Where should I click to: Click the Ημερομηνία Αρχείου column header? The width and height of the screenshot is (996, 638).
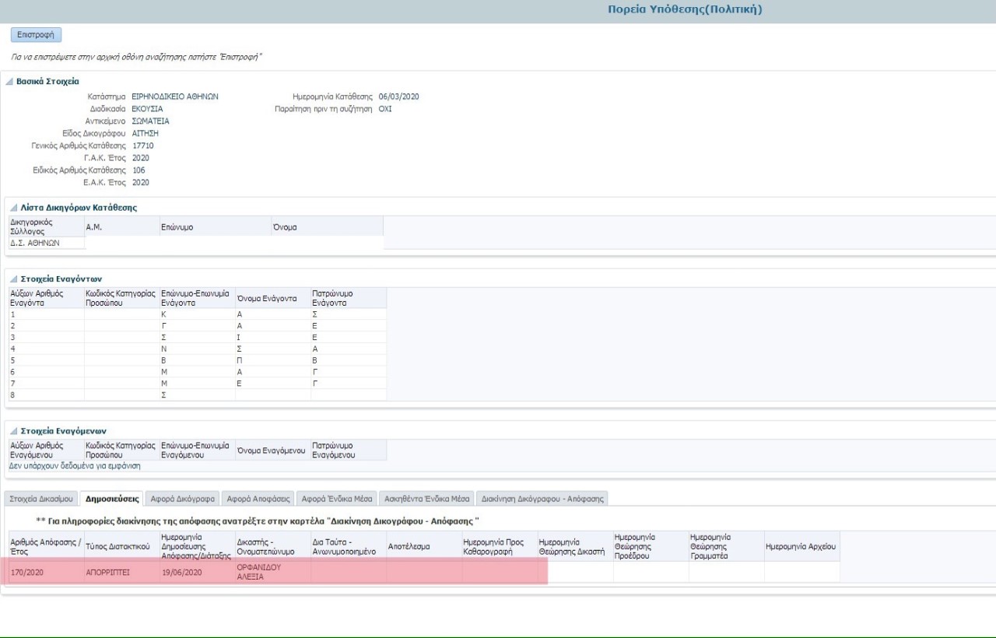800,547
